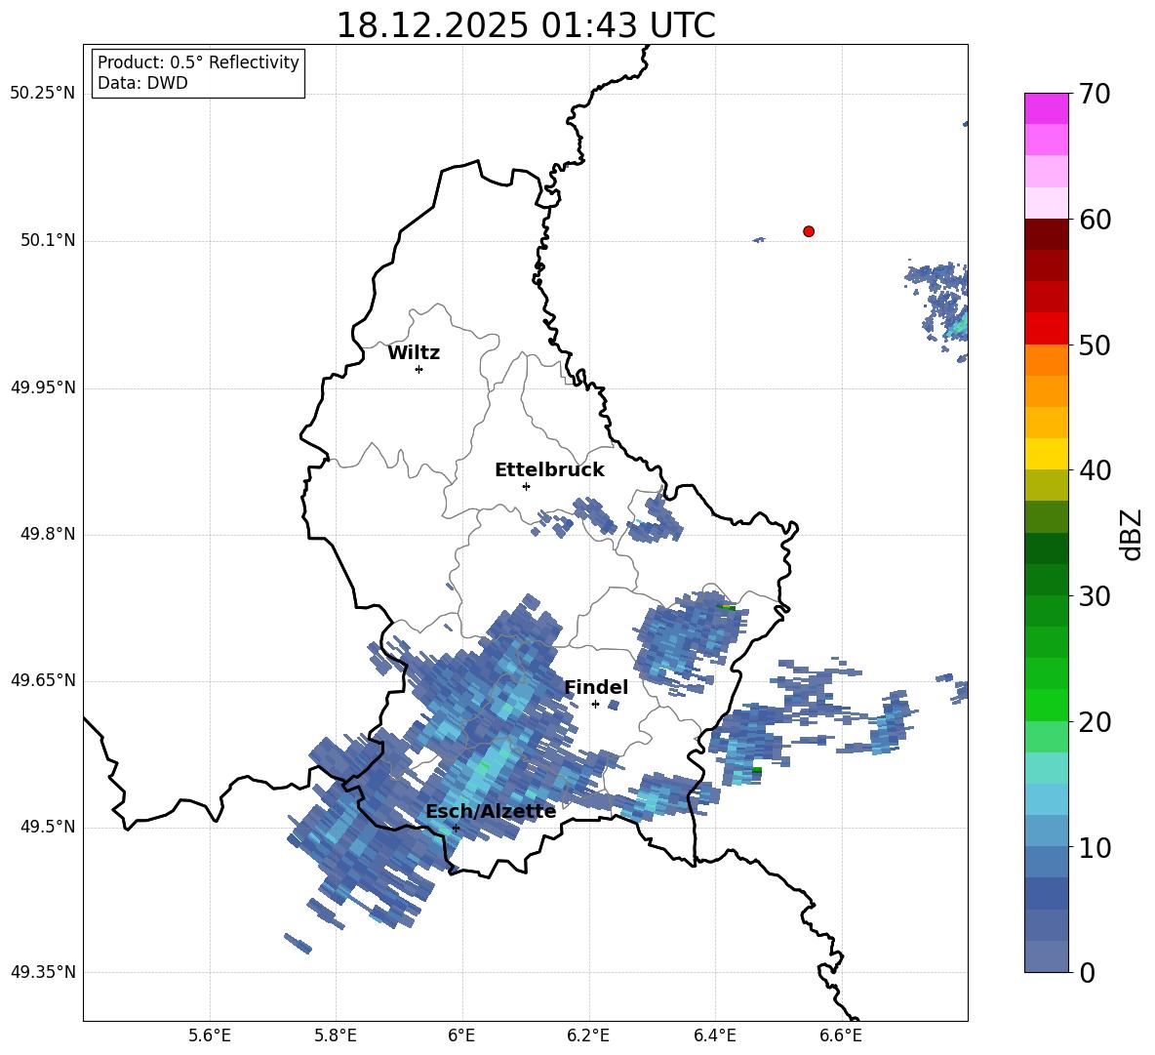Image resolution: width=1155 pixels, height=1055 pixels.
Task: Click the 6.2°E longitude label
Action: point(588,1035)
